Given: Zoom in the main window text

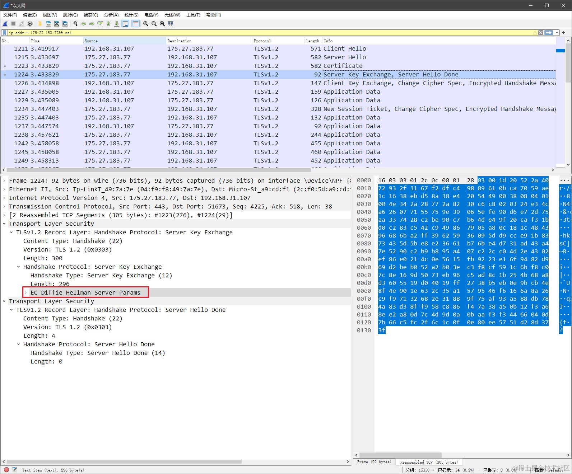Looking at the screenshot, I should tap(146, 24).
